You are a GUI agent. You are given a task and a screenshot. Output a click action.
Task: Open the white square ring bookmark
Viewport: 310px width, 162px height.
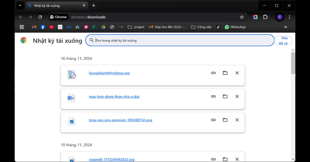pyautogui.click(x=60, y=27)
